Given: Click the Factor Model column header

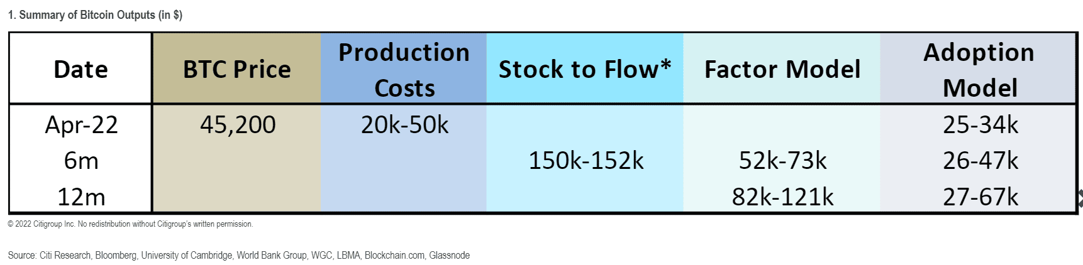Looking at the screenshot, I should click(782, 69).
